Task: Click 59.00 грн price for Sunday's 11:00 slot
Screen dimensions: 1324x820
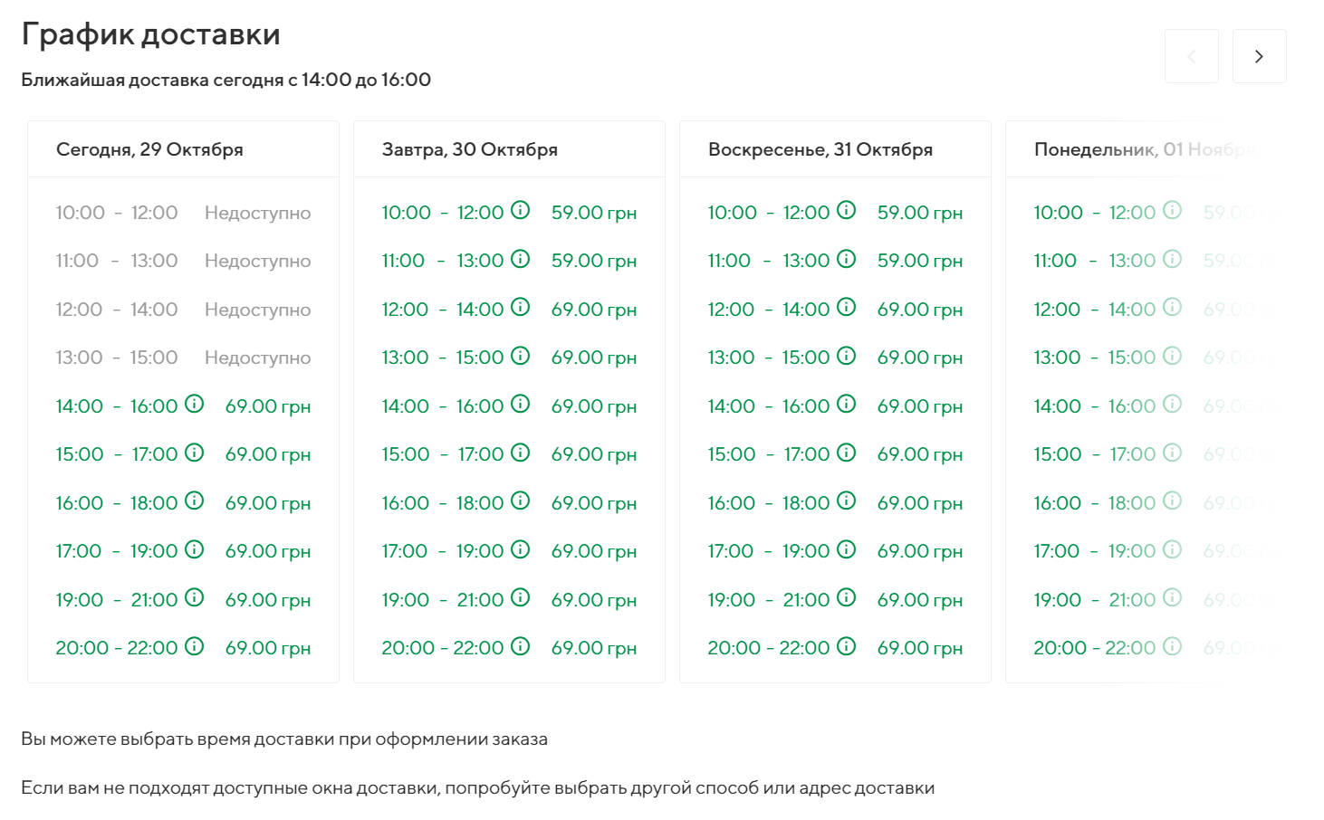Action: [919, 261]
